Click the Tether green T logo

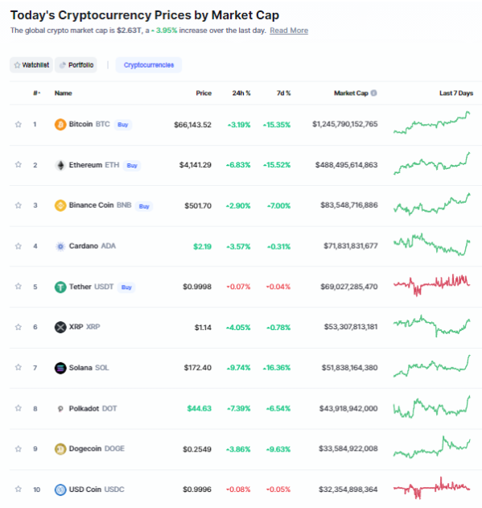pyautogui.click(x=60, y=287)
